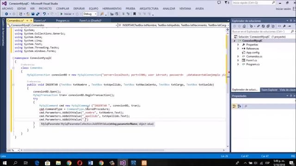
Task: Open the DEPURAR menu
Action: tap(79, 9)
